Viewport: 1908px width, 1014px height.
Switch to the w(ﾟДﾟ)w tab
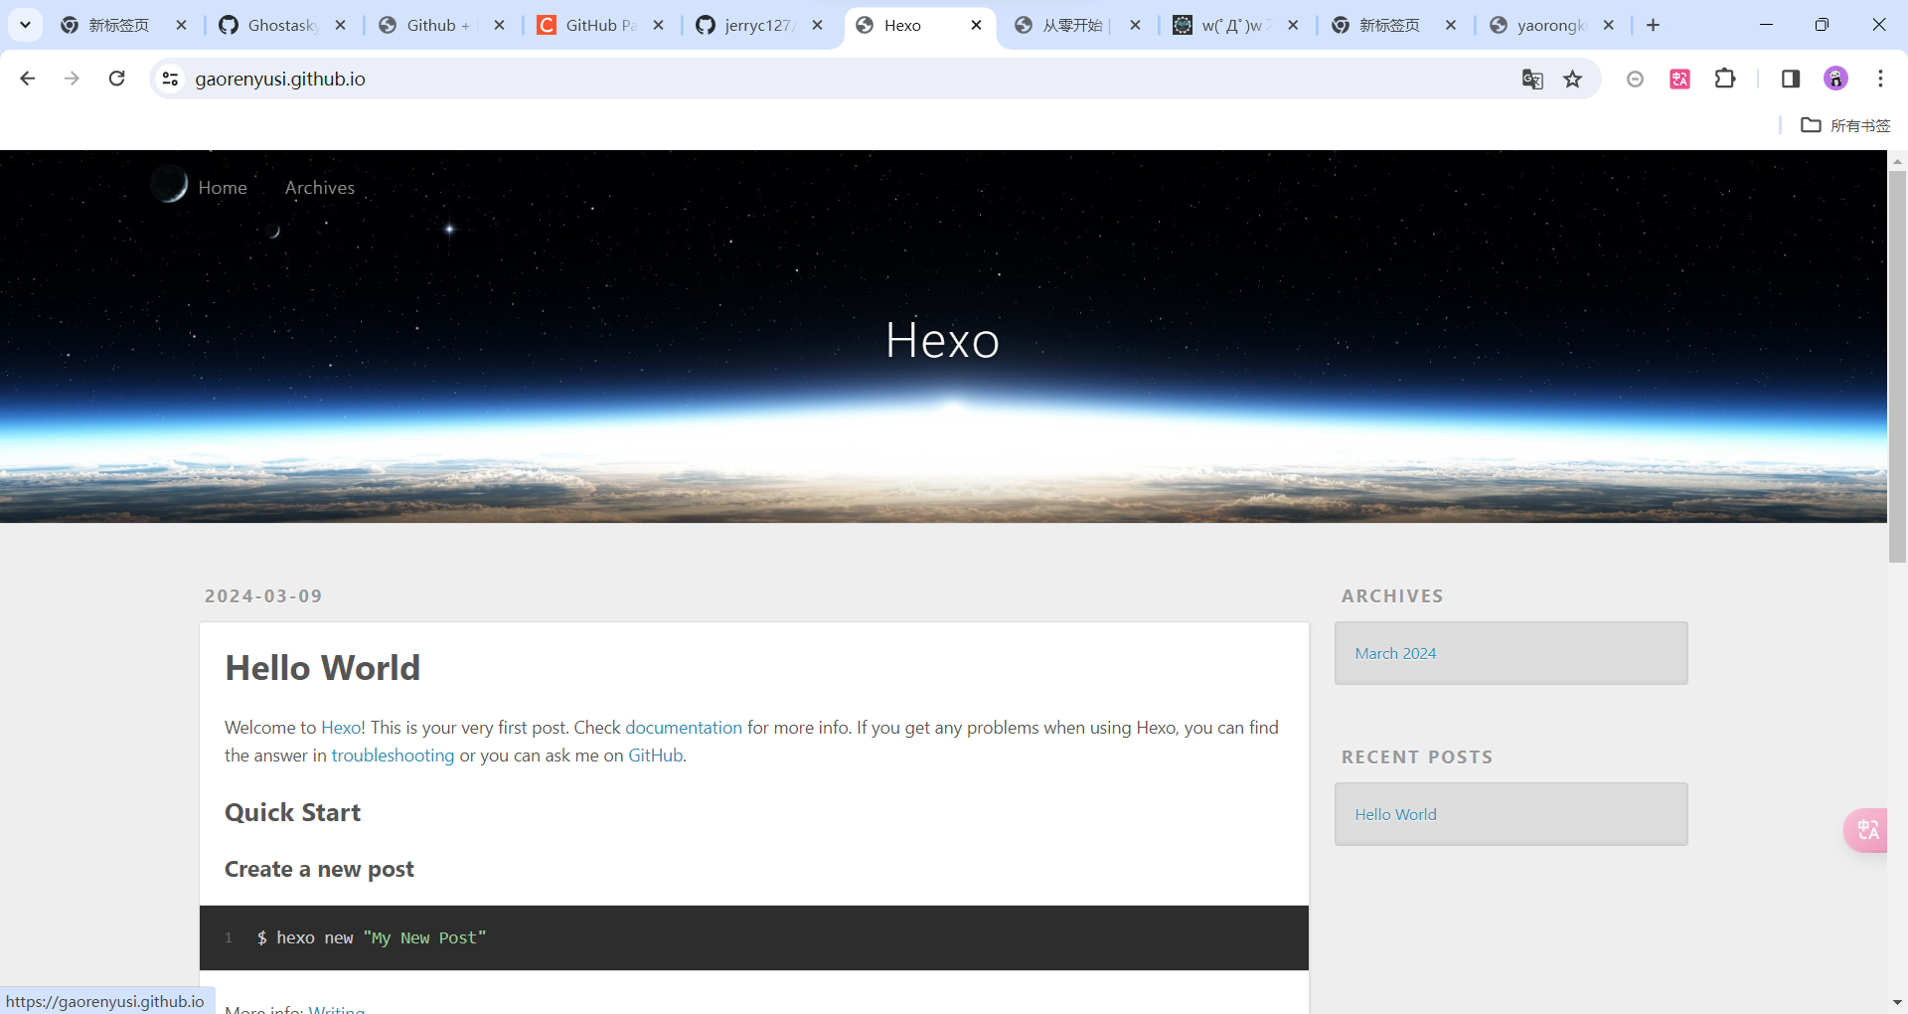1235,25
